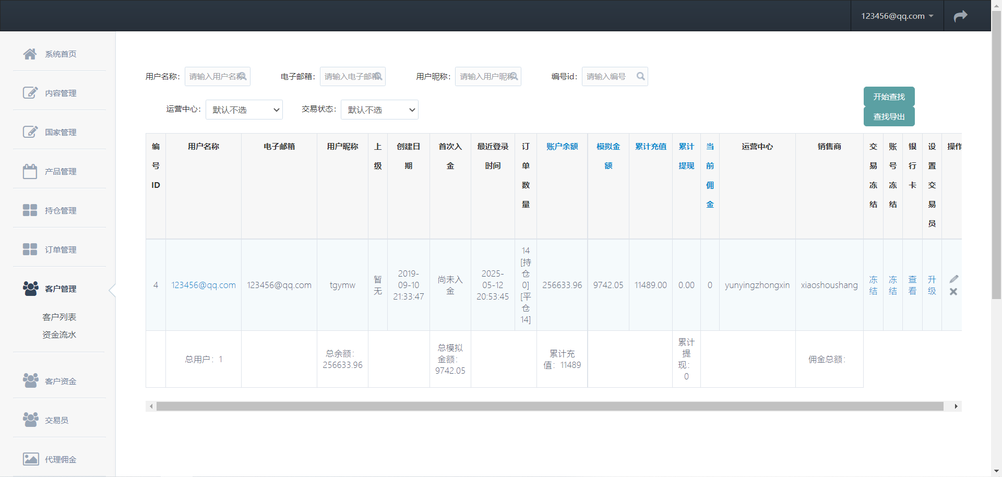Open 订单管理 from the sidebar icon
This screenshot has width=1002, height=477.
30,249
